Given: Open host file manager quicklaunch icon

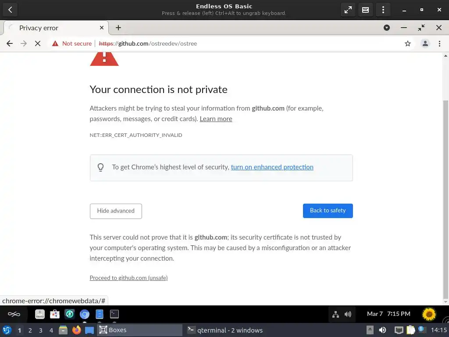Looking at the screenshot, I should [x=63, y=330].
